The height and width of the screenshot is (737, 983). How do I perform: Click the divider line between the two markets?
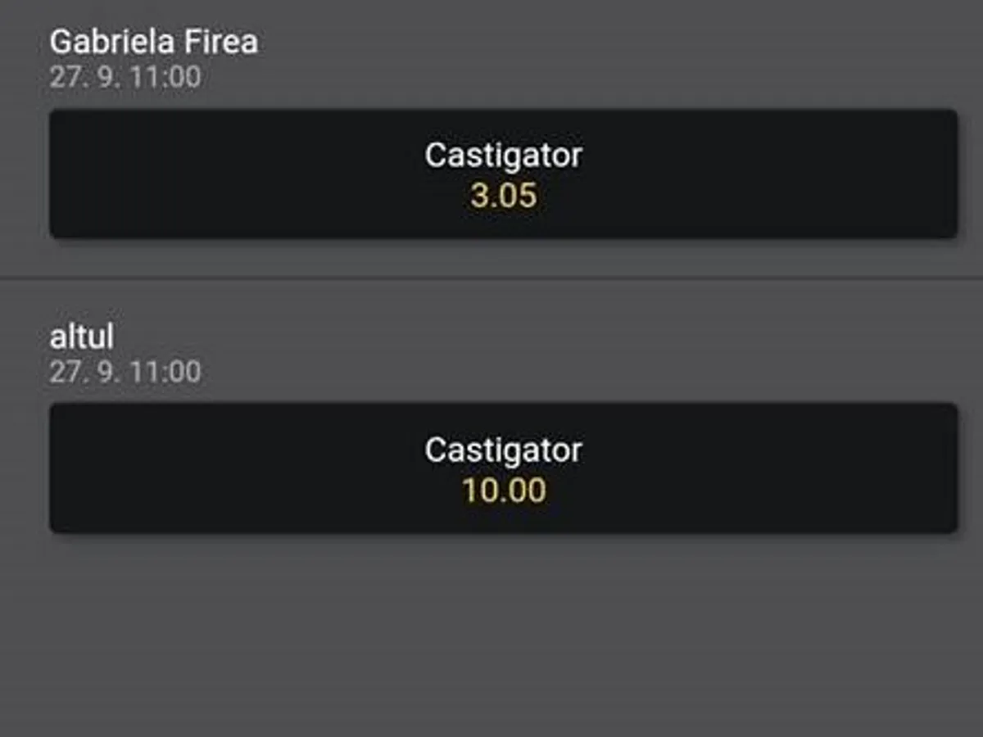491,279
